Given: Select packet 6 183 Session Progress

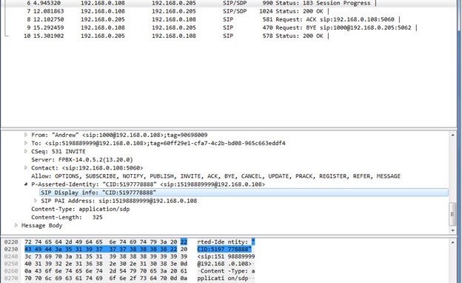Looking at the screenshot, I should tap(228, 3).
